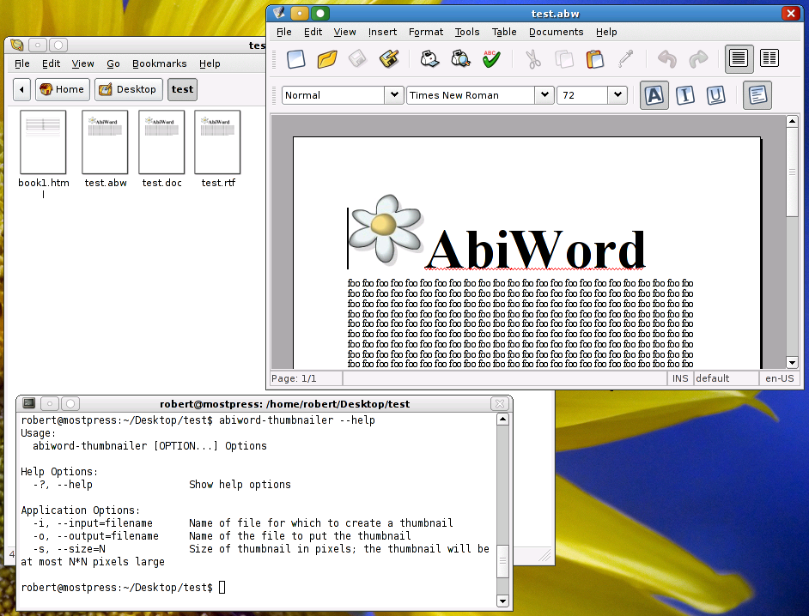Open the file manager's Edit menu
This screenshot has height=616, width=809.
click(x=51, y=63)
